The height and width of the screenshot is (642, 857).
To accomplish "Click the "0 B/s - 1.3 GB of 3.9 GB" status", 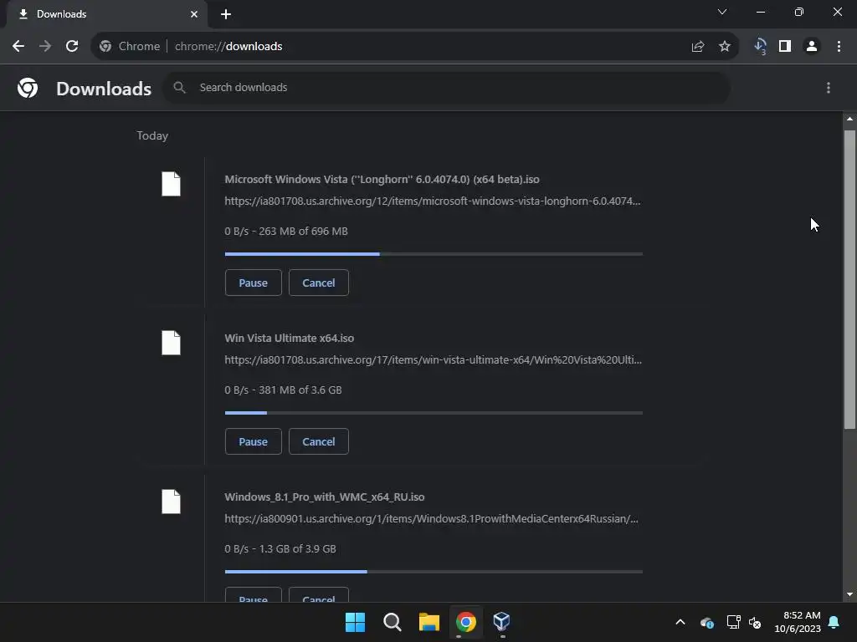I will point(280,548).
